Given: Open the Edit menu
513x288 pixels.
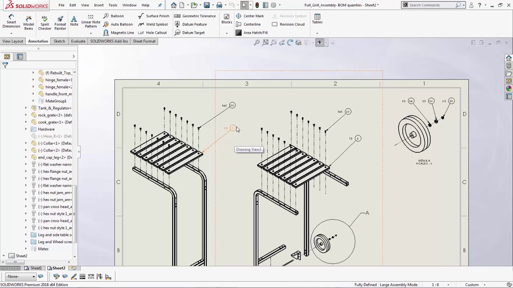Looking at the screenshot, I should (x=73, y=5).
